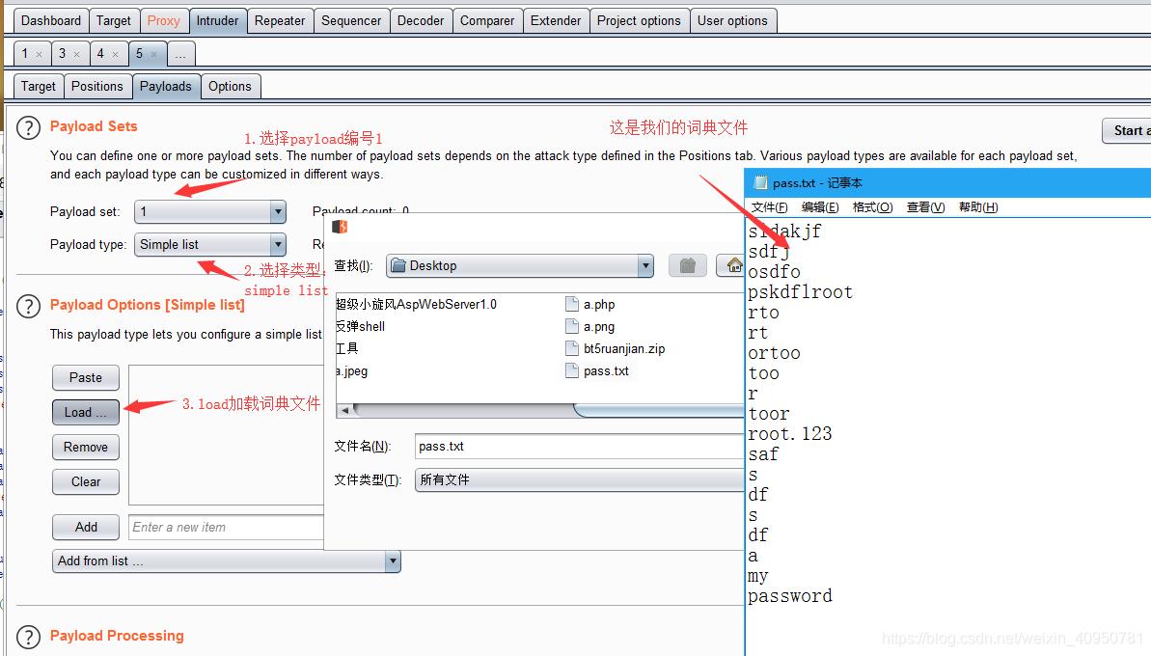The image size is (1151, 656).
Task: Click the Burp icon in dialog title
Action: [340, 227]
